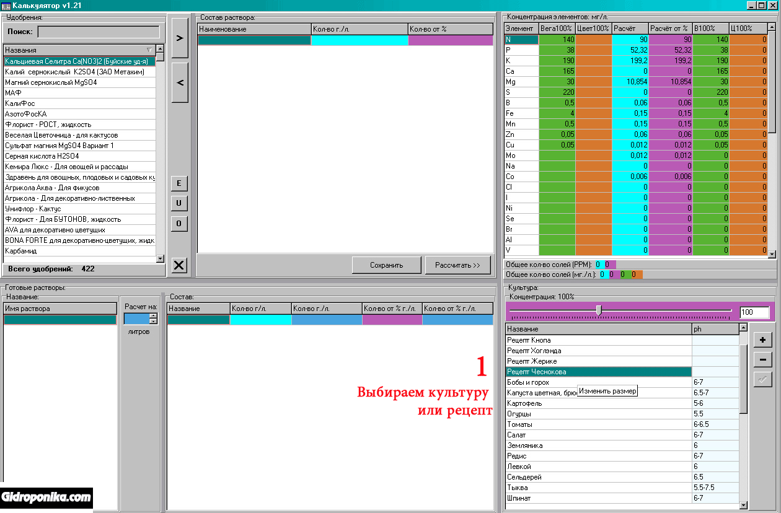This screenshot has width=781, height=513.
Task: Click Расчёт от % column header
Action: pos(670,28)
